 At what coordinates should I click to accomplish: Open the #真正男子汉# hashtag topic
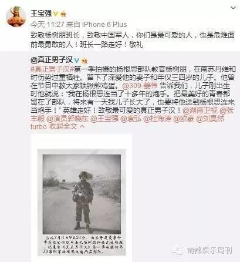tap(52, 69)
